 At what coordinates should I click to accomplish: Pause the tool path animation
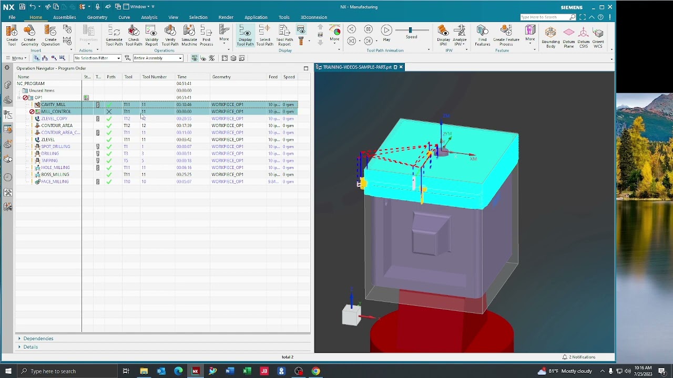[369, 29]
